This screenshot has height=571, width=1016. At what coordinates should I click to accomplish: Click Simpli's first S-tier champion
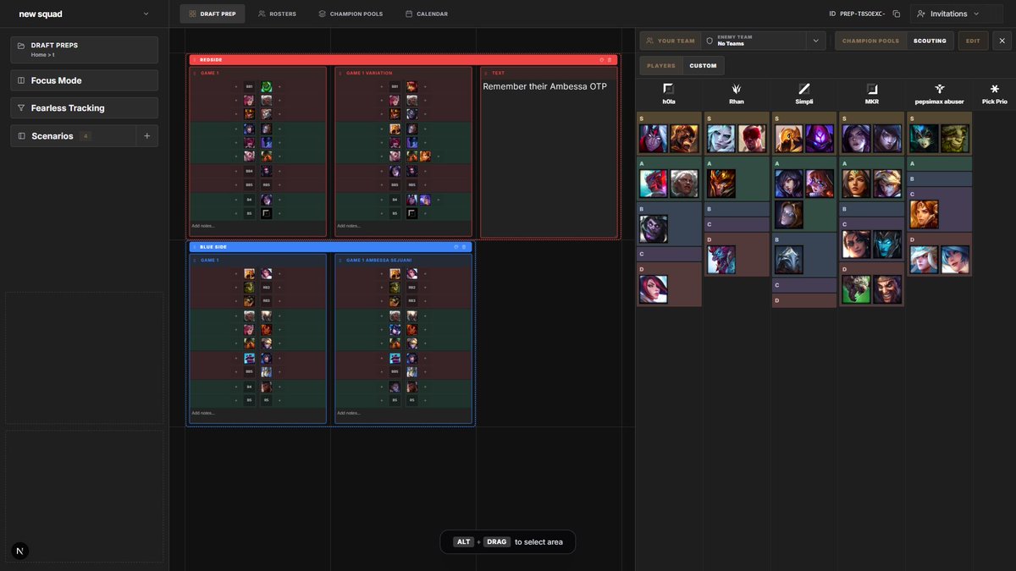(789, 139)
